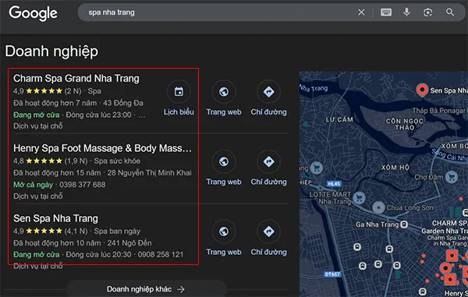Click the Sen Spa red map pin

(x=422, y=90)
